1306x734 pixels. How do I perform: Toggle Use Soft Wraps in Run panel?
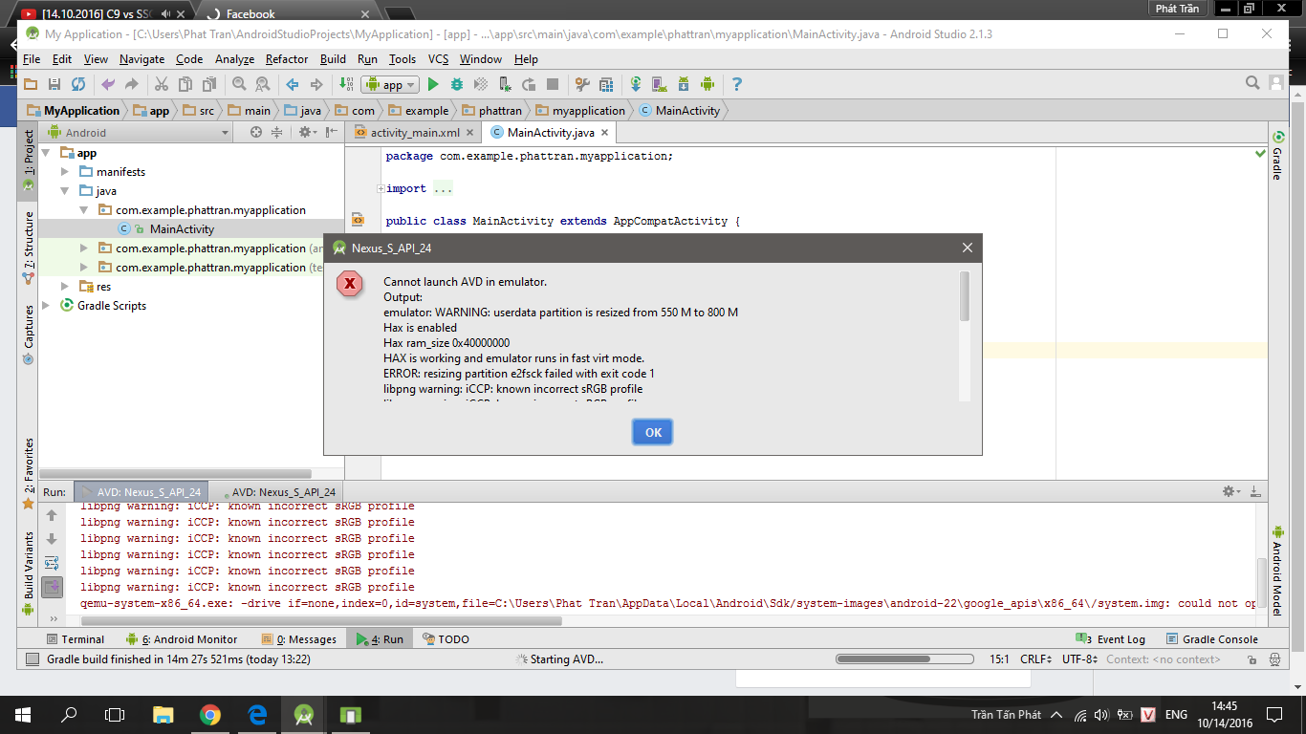click(52, 563)
